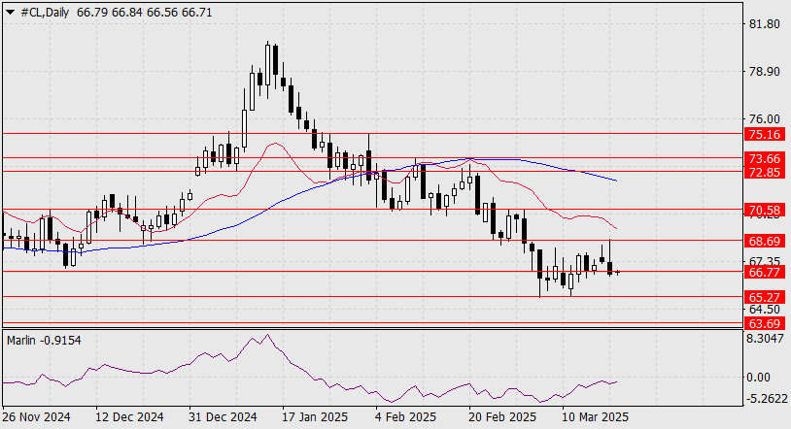This screenshot has width=791, height=429.
Task: Select the 73.66 red price level label
Action: 764,159
